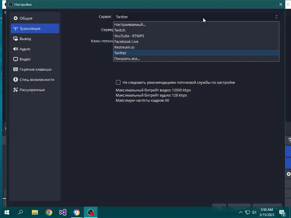Close the Настройки dialog with X
291x218 pixels.
280,4
